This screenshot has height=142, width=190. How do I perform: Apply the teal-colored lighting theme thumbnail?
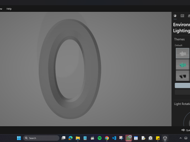[x=182, y=64]
